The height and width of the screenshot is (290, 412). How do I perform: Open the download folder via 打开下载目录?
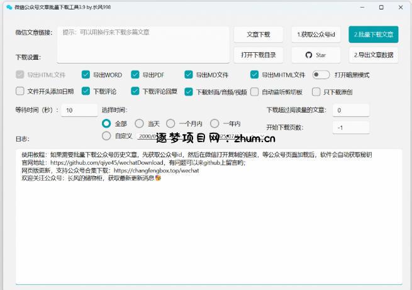[259, 55]
